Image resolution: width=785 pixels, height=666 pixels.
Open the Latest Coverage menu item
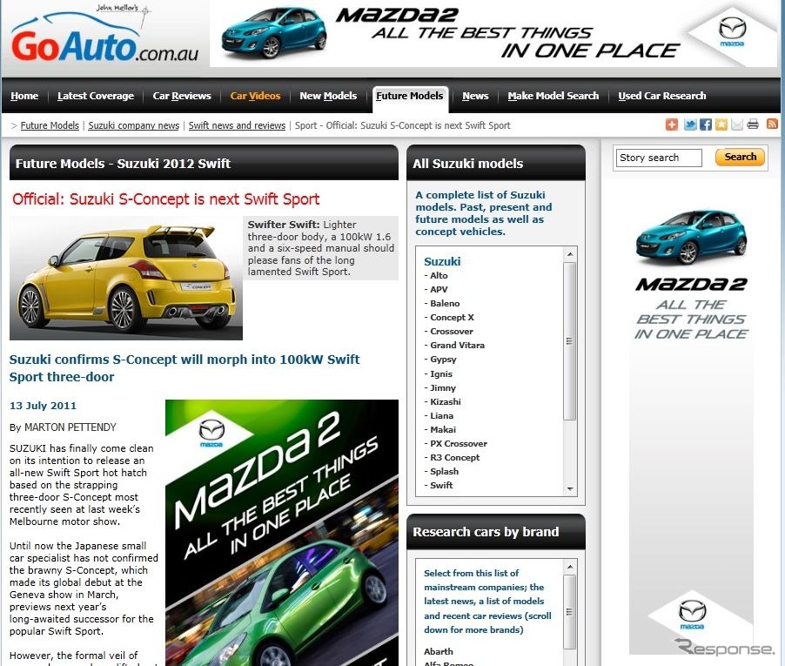pyautogui.click(x=96, y=96)
